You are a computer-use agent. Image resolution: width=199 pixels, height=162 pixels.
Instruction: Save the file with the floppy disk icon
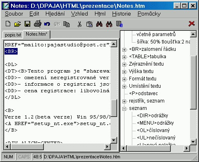[x=27, y=24]
